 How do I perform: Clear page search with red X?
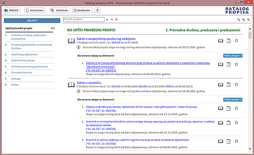click(x=116, y=19)
